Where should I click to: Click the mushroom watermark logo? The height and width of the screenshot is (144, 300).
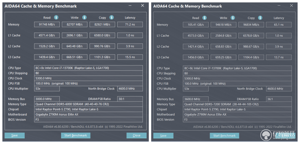click(267, 135)
